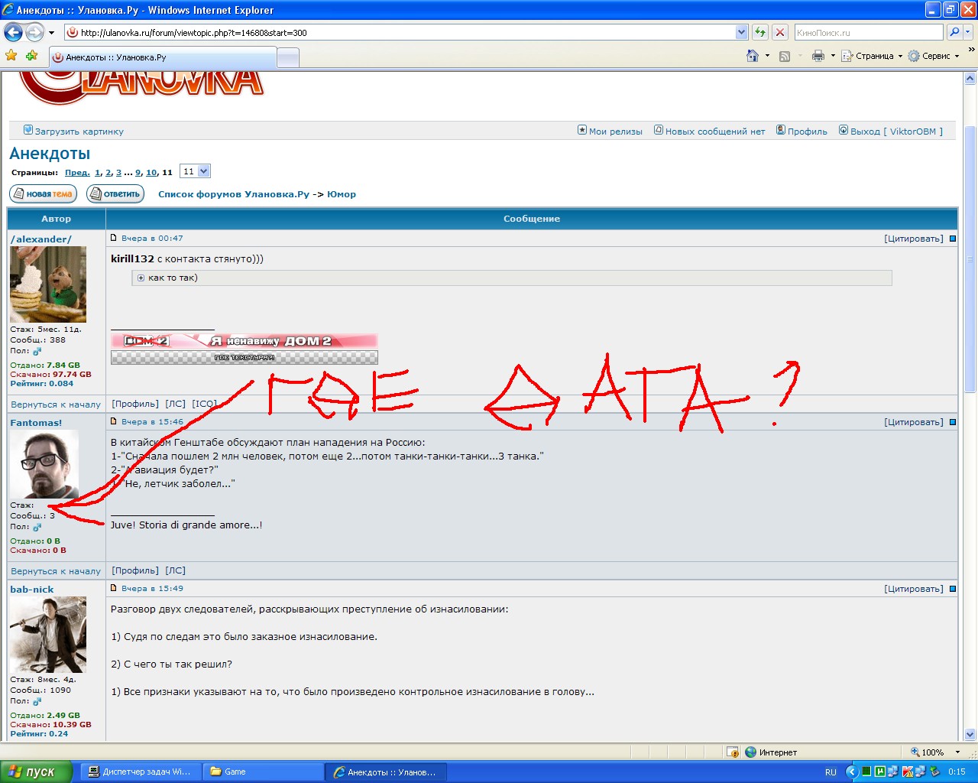The image size is (978, 783).
Task: Toggle the quote checkbox on /alexander/ post
Action: (952, 238)
